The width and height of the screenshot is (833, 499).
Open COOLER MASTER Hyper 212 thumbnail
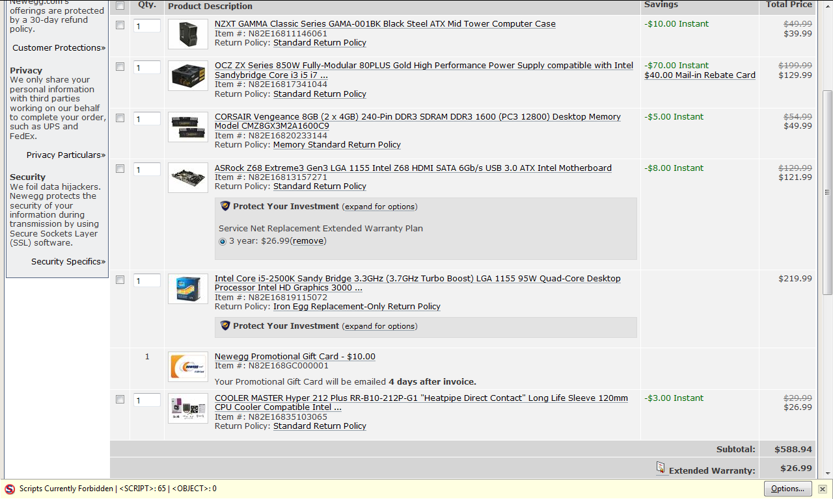pos(188,408)
